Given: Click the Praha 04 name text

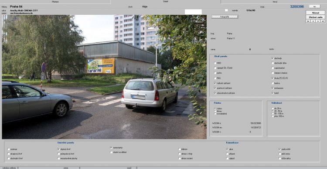Looking at the screenshot, I should 16,7.
